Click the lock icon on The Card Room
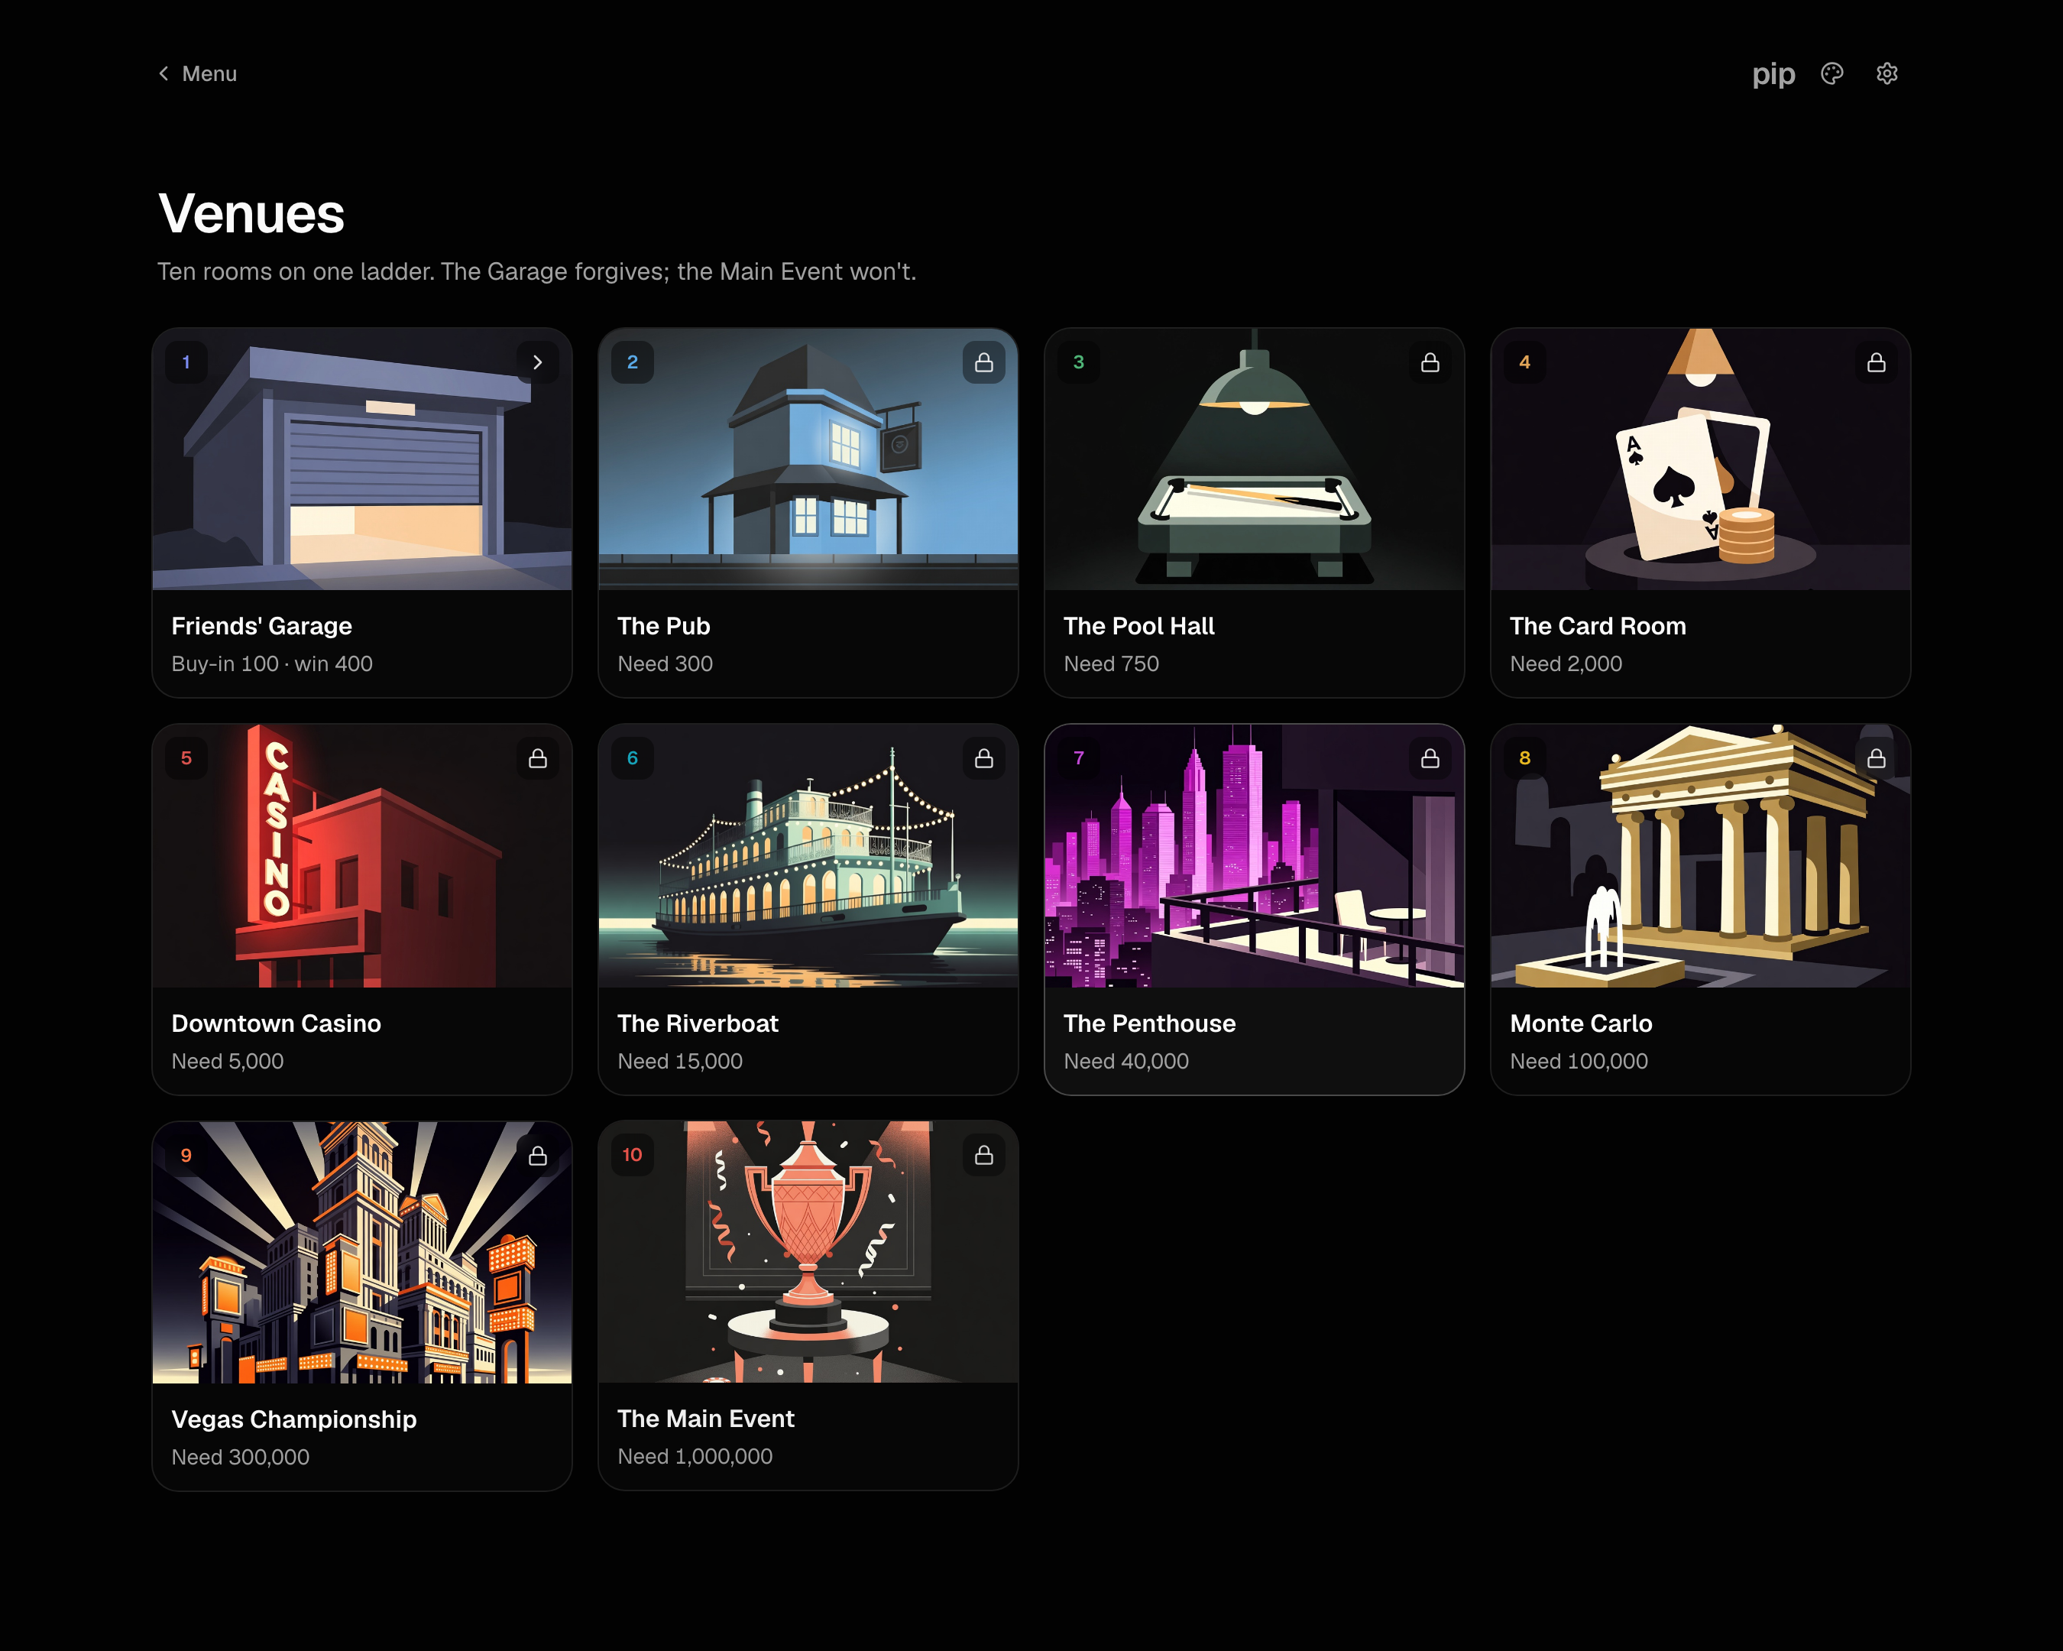The image size is (2063, 1651). point(1876,363)
